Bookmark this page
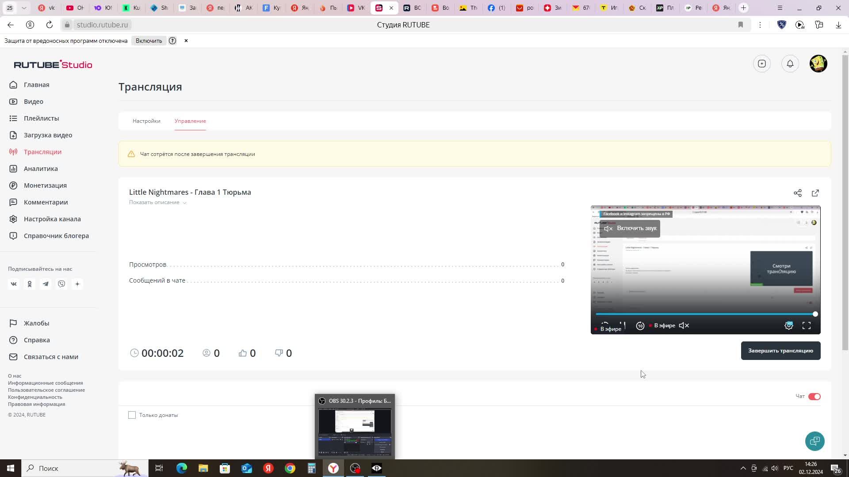The height and width of the screenshot is (477, 849). tap(741, 25)
